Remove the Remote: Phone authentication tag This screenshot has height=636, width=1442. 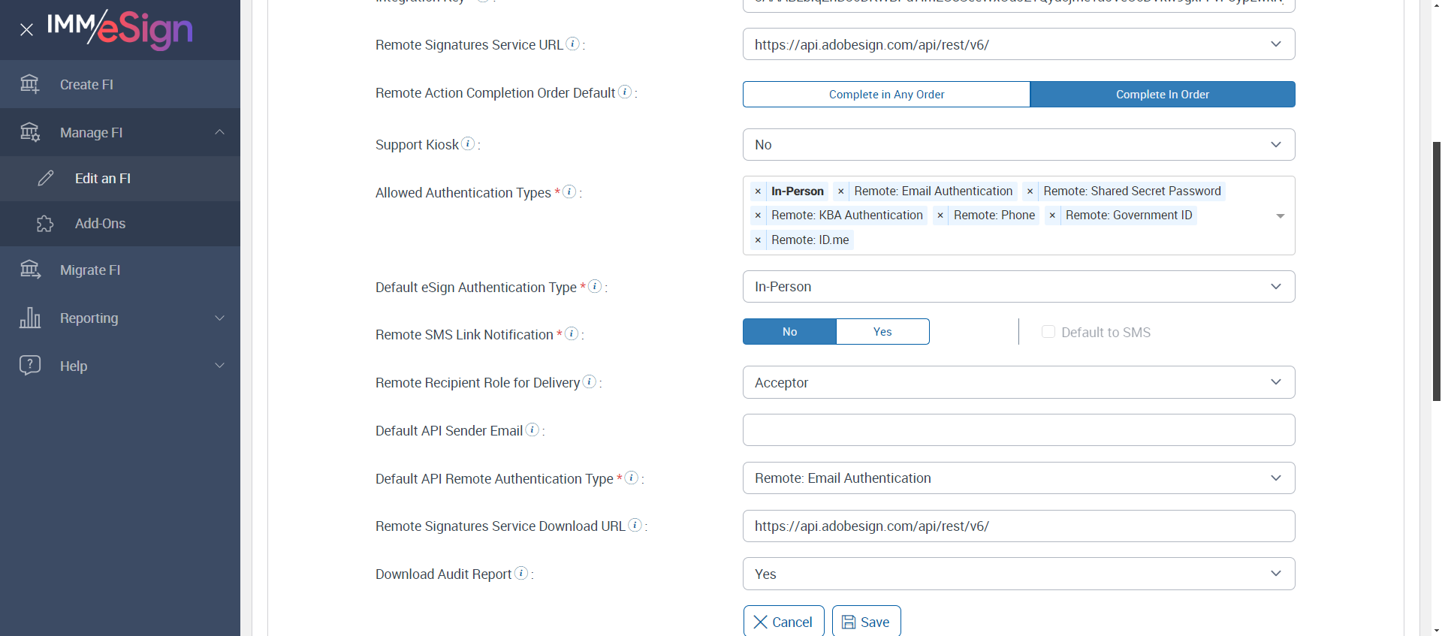pos(940,216)
